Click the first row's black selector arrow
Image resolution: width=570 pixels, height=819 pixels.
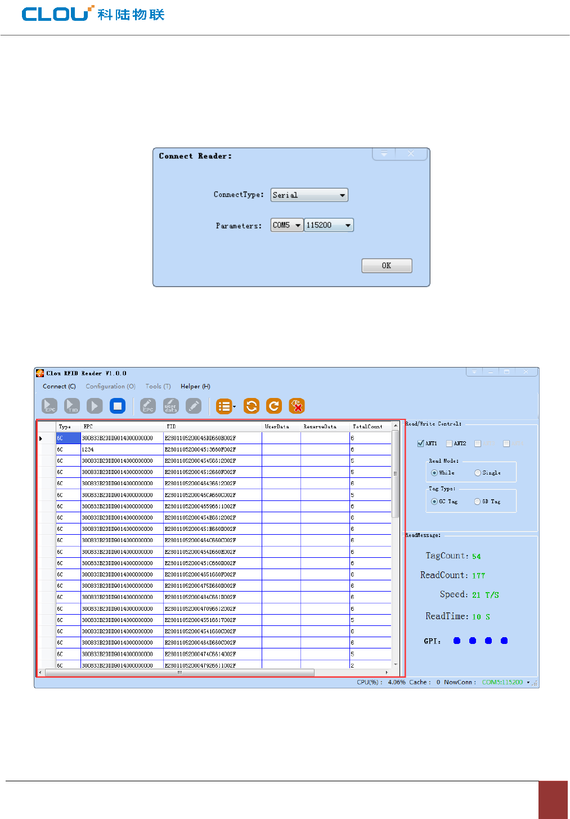coord(41,438)
